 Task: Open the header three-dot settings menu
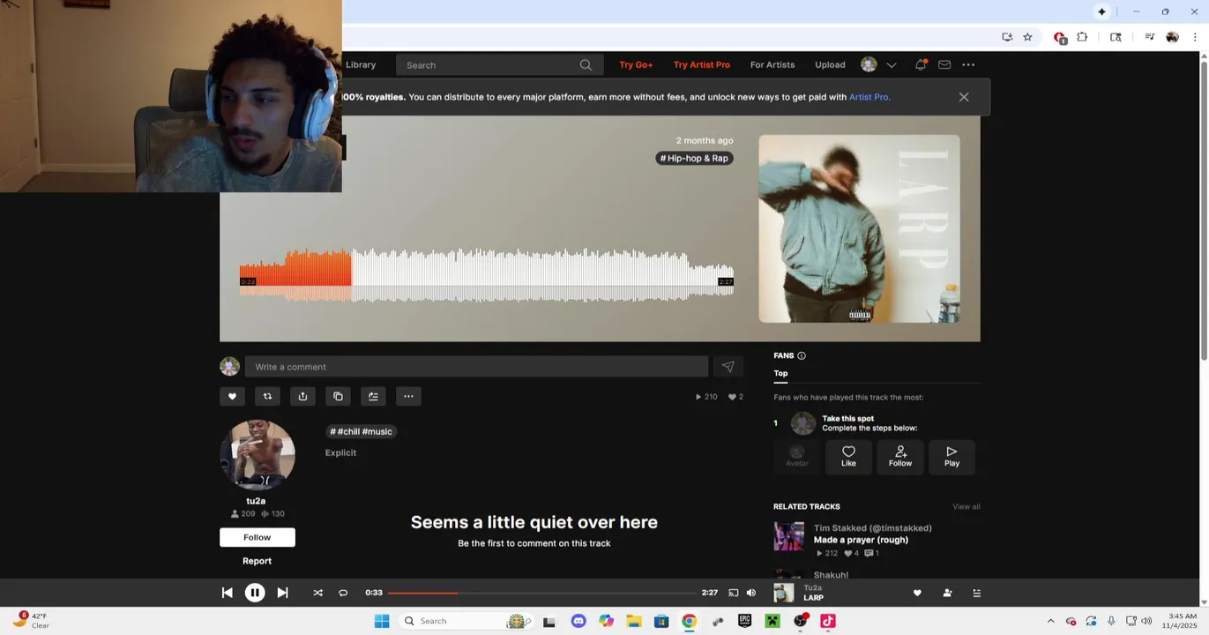point(968,64)
